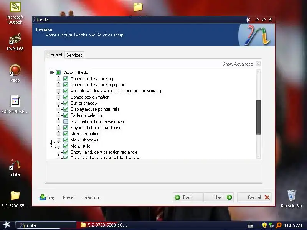
Task: Enable Gradient captions in windows
Action: [66, 122]
